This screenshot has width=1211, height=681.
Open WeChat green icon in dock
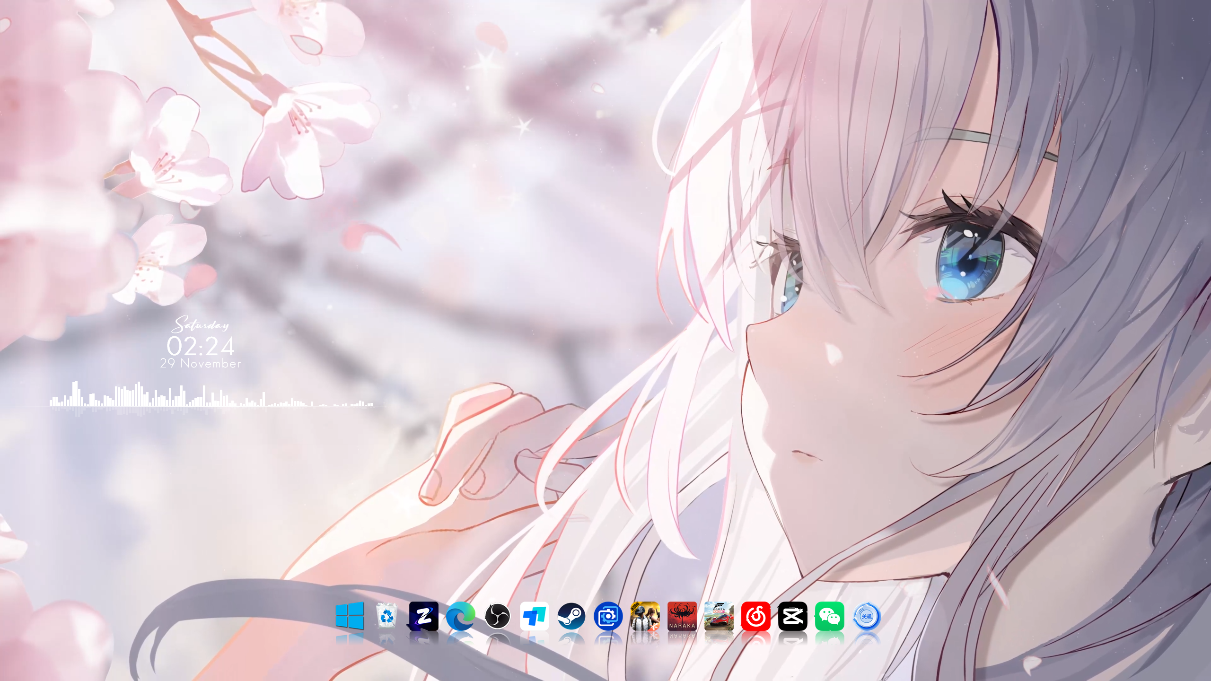829,616
